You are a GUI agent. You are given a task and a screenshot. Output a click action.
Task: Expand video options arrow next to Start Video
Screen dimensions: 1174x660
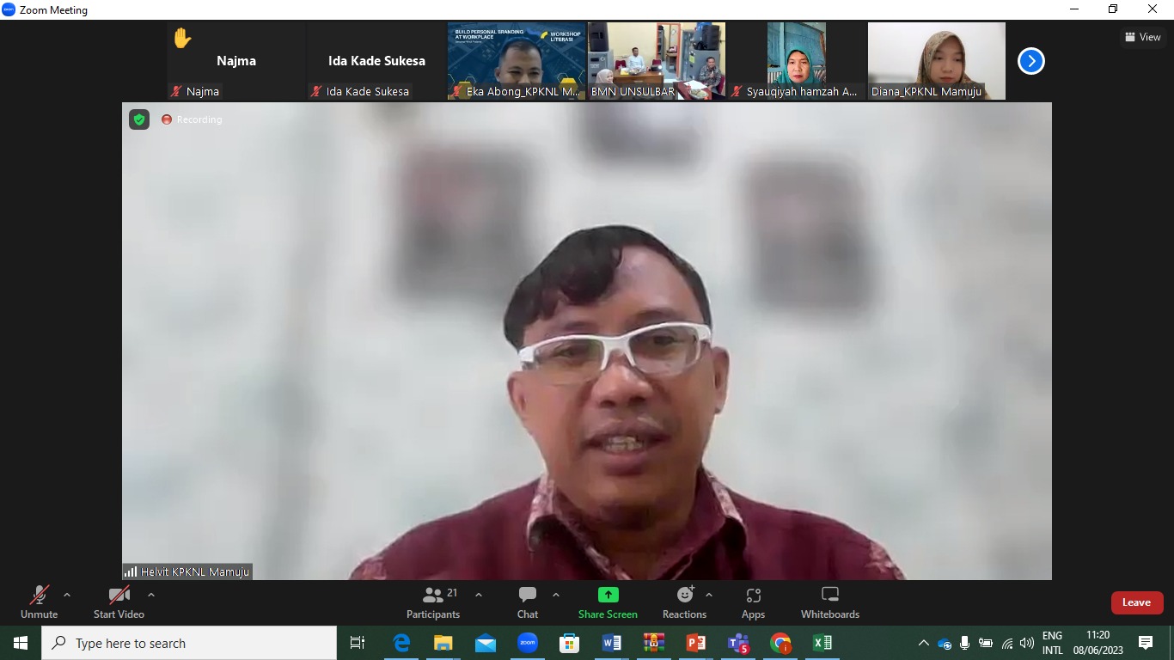pos(151,595)
